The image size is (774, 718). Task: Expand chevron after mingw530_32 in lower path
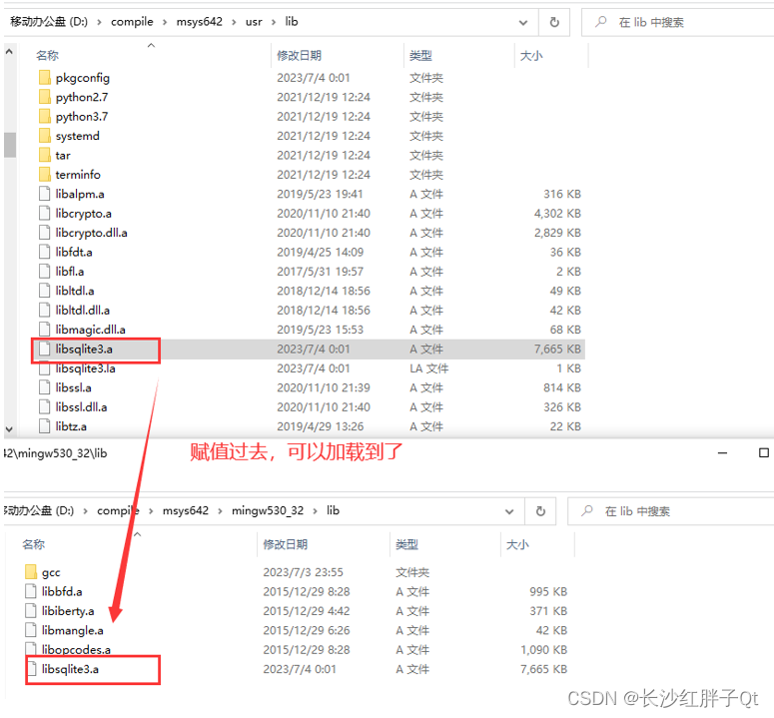315,511
